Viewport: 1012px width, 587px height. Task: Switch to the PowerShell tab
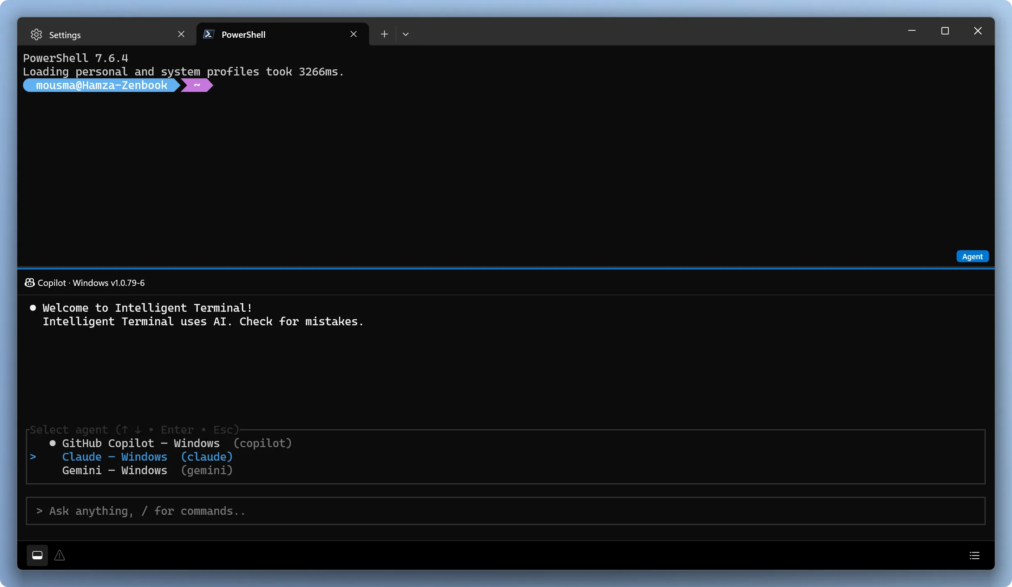tap(283, 34)
